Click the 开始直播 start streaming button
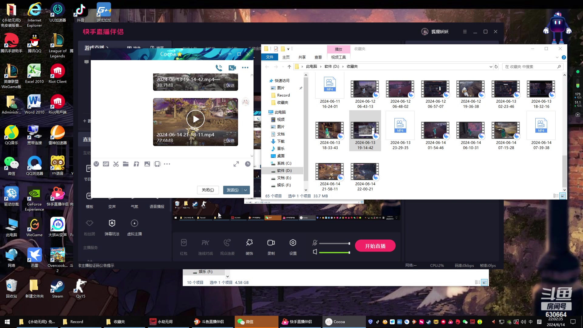The height and width of the screenshot is (328, 583). (375, 246)
